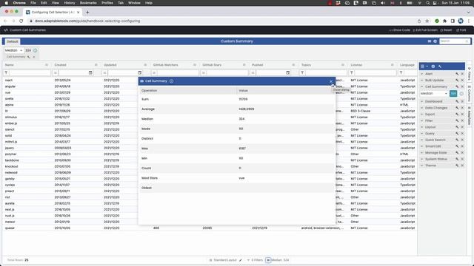Open the Pushed column header menu
This screenshot has width=474, height=266.
(293, 65)
